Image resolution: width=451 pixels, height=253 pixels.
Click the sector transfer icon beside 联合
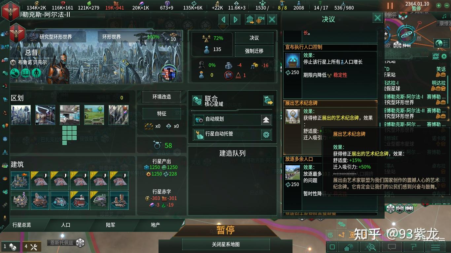(x=268, y=100)
